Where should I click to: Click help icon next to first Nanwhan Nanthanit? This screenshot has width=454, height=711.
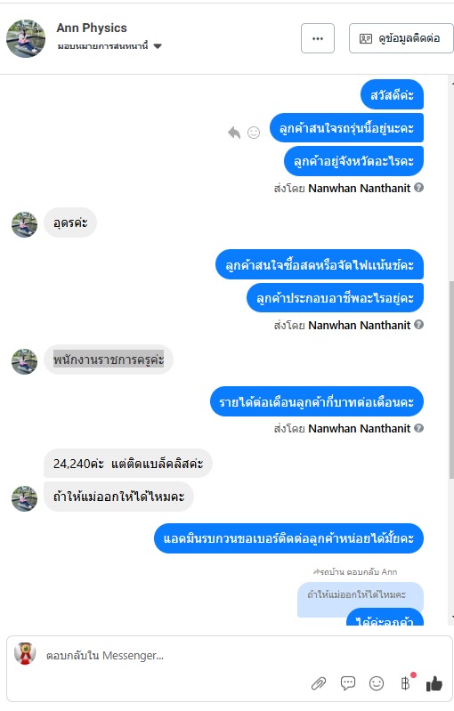tap(419, 187)
